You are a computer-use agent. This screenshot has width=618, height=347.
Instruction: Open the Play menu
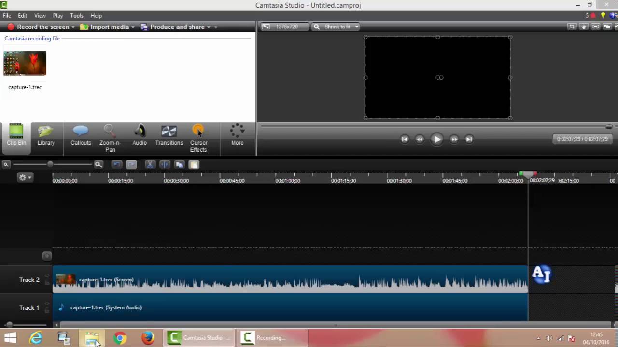coord(58,16)
